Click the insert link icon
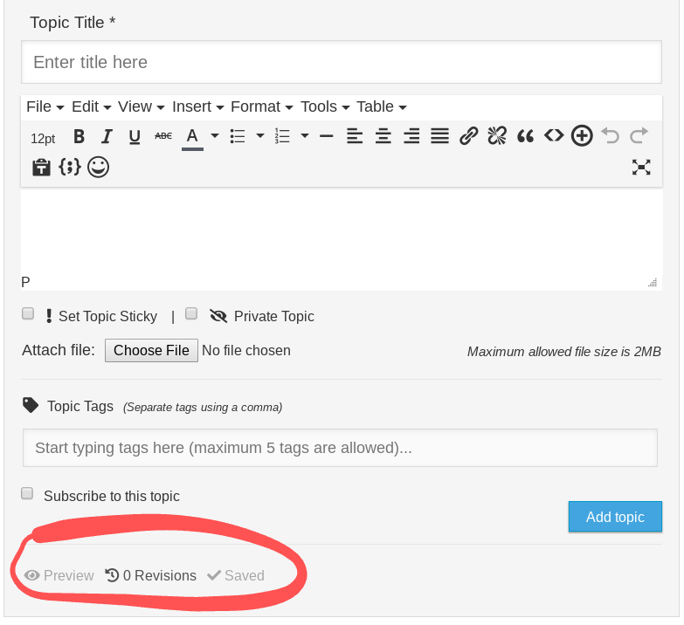The width and height of the screenshot is (684, 625). click(x=468, y=136)
